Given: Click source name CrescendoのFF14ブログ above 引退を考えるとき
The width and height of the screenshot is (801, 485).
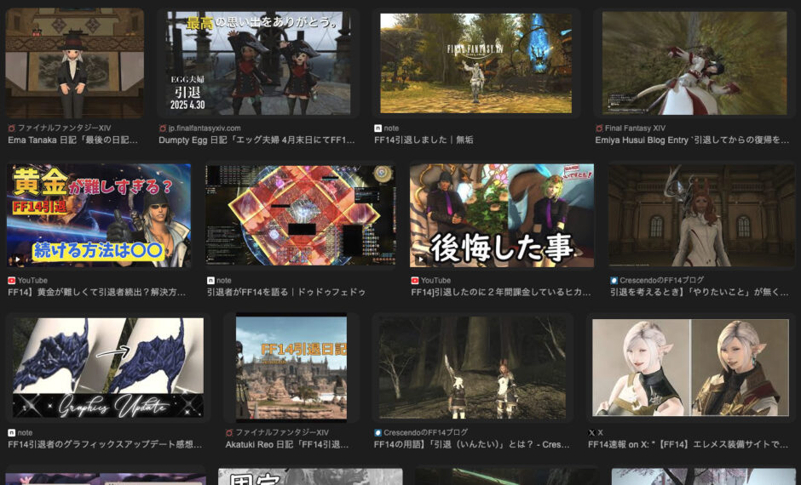Looking at the screenshot, I should pyautogui.click(x=661, y=280).
